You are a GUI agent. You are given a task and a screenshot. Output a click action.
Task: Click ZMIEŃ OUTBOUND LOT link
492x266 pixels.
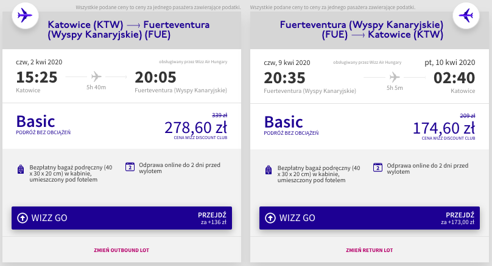[121, 250]
